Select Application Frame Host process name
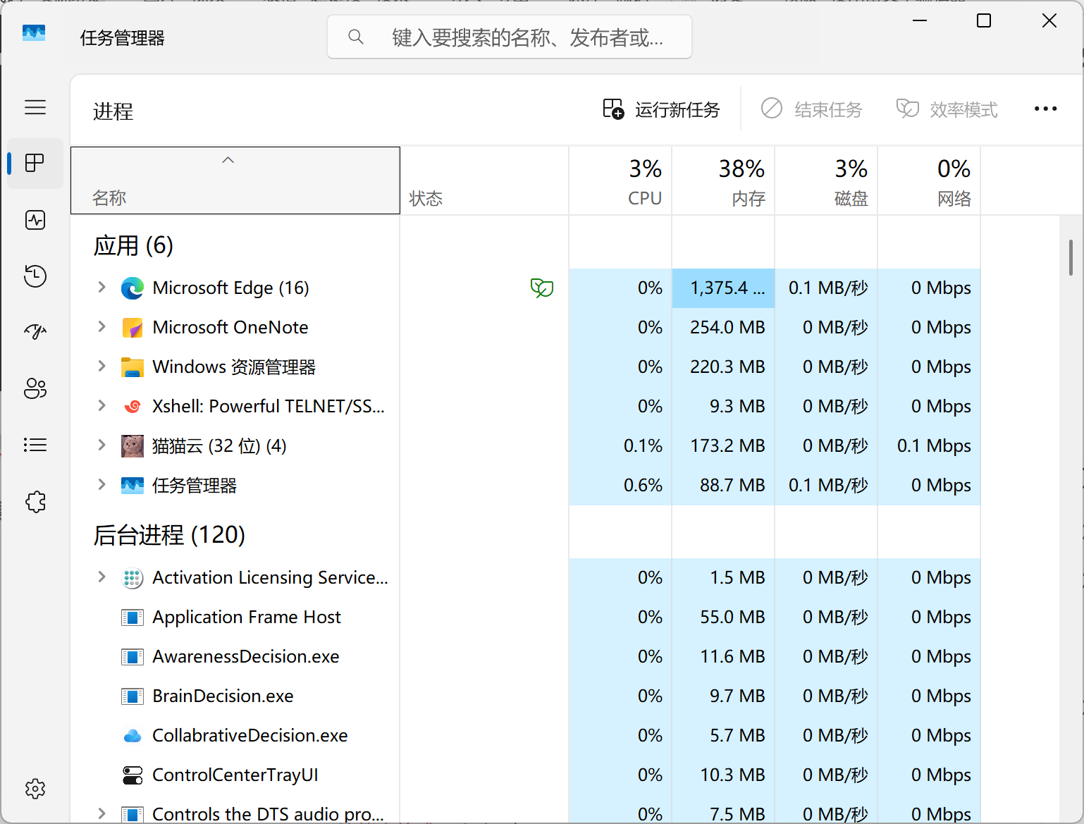 tap(247, 617)
